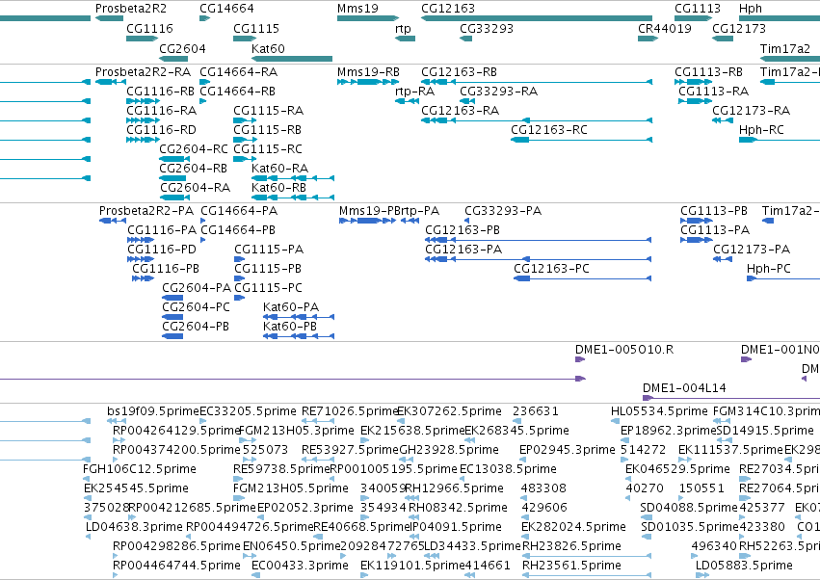The image size is (820, 580).
Task: Open the Hph gene label in gene track
Action: pyautogui.click(x=751, y=9)
